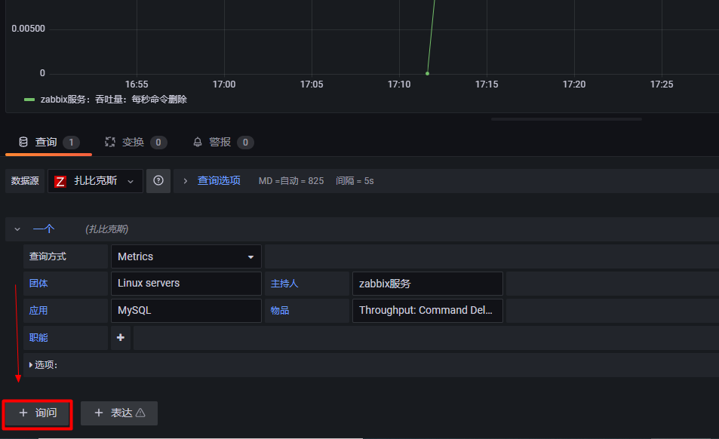This screenshot has height=439, width=719.
Task: Click the green legend swatch for zabbix服务
Action: pos(29,100)
